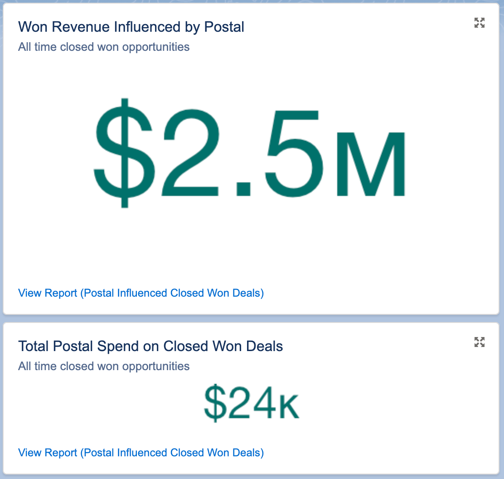Click the Total Postal Spend on Closed Won Deals title

click(150, 347)
